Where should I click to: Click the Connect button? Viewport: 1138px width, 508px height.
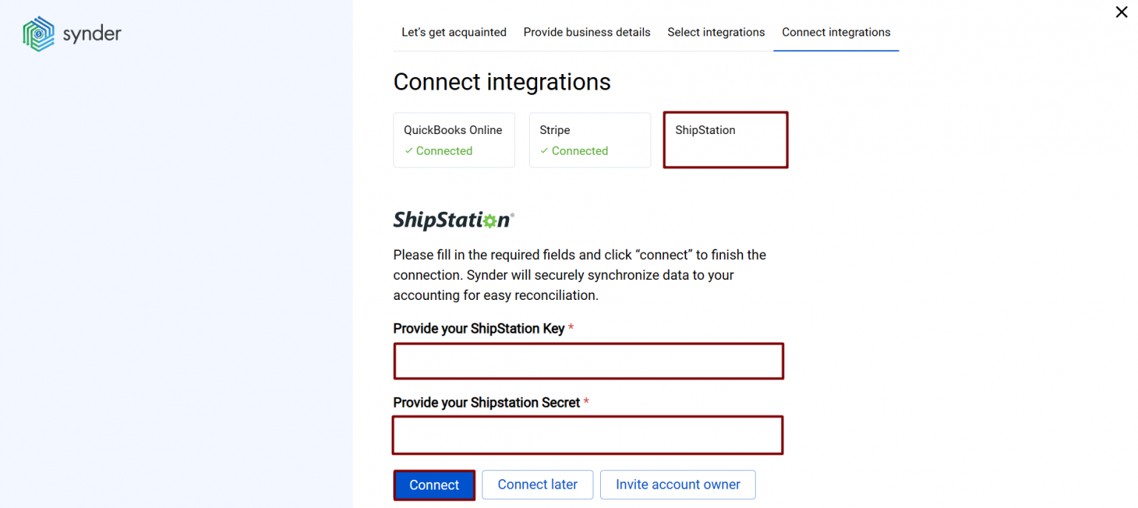point(434,485)
